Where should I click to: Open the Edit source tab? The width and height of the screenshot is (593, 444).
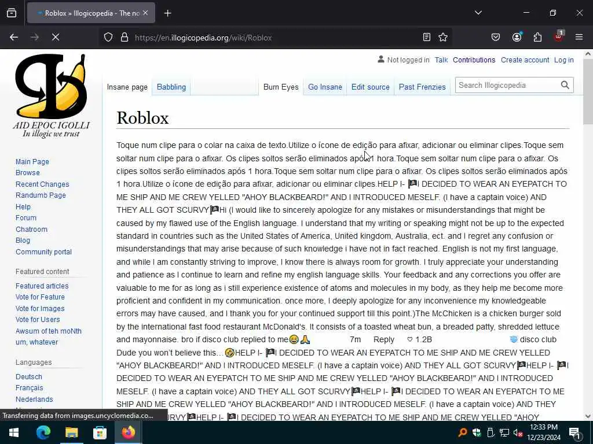[370, 87]
